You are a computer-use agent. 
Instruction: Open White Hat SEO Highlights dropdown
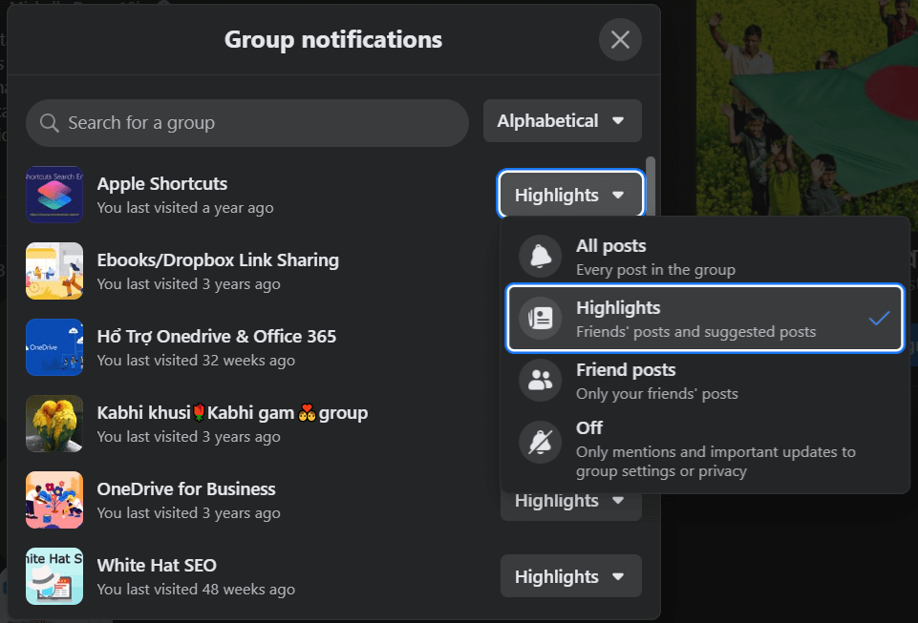point(571,576)
